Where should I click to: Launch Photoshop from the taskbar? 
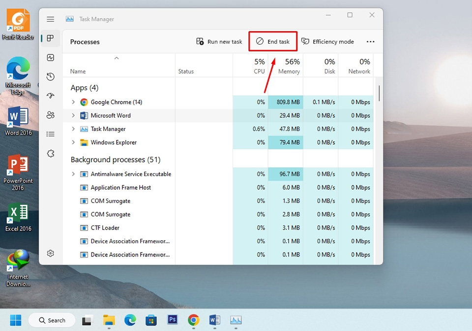click(172, 320)
